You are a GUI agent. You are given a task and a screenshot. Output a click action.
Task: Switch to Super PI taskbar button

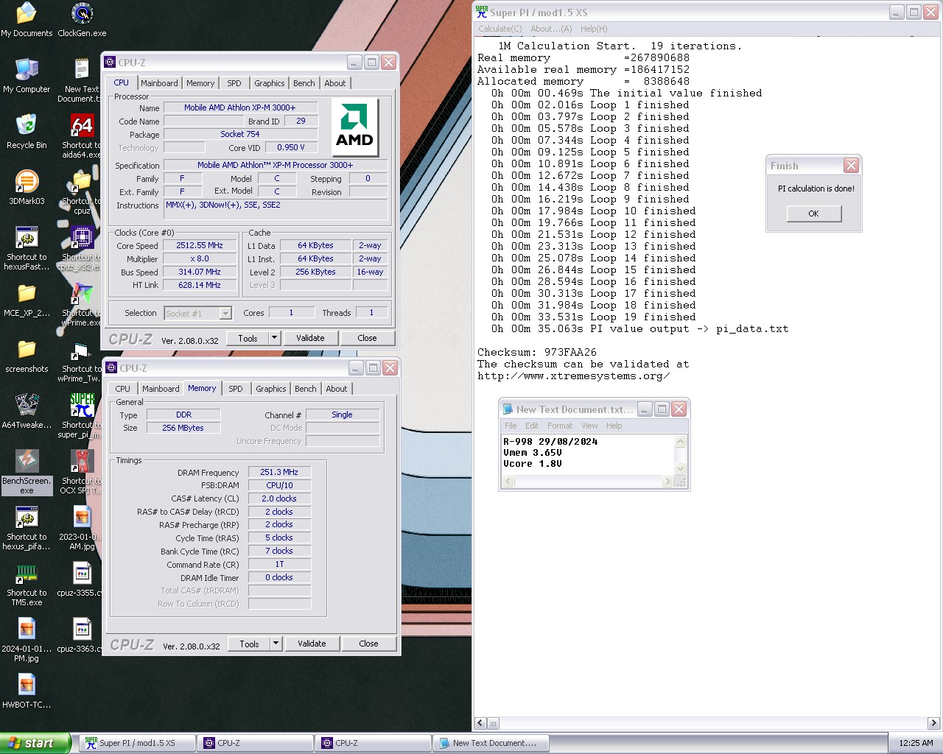pos(137,744)
